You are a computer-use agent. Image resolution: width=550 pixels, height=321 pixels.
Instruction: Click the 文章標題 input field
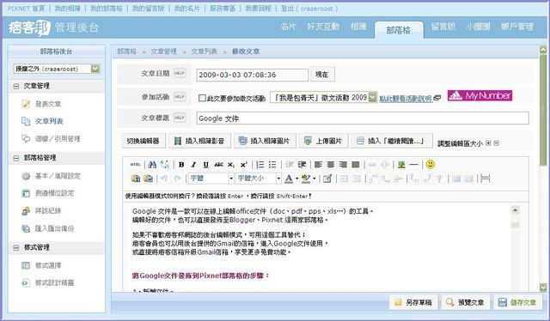[363, 118]
